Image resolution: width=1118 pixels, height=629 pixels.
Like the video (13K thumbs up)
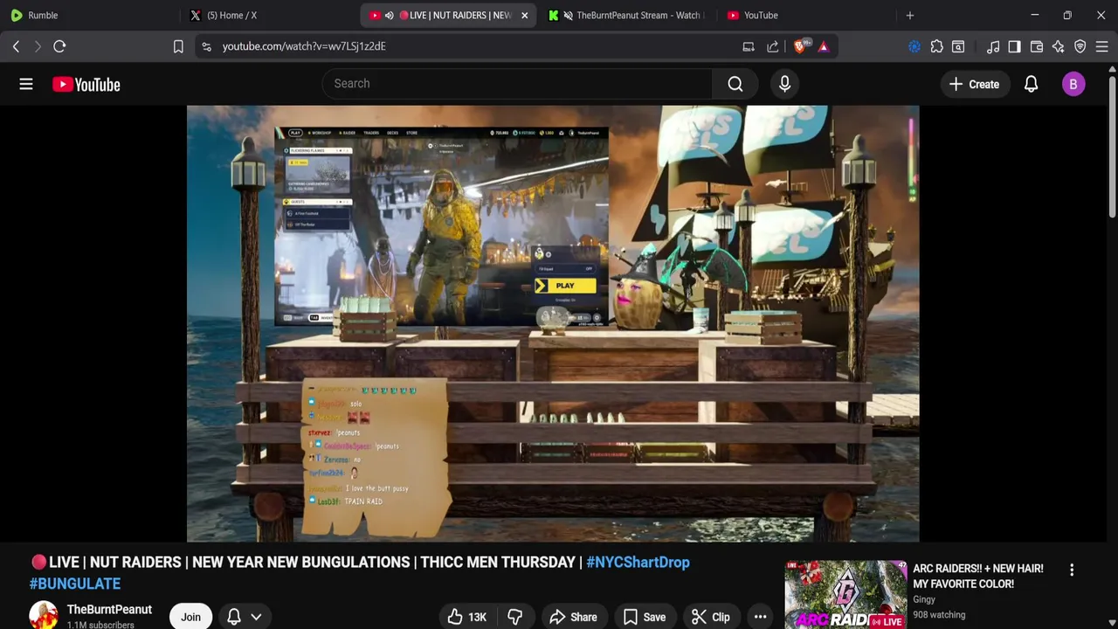pos(467,617)
